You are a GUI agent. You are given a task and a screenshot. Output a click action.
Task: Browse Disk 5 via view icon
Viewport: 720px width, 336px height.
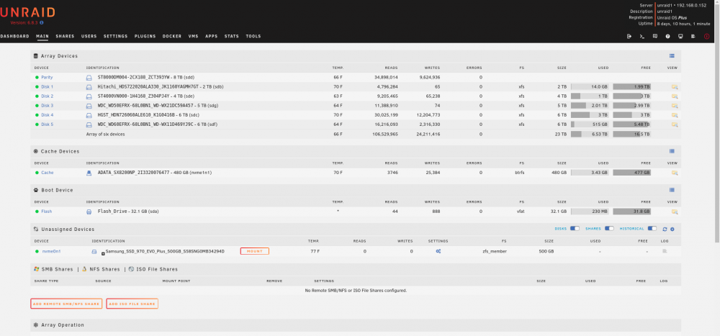pos(675,124)
